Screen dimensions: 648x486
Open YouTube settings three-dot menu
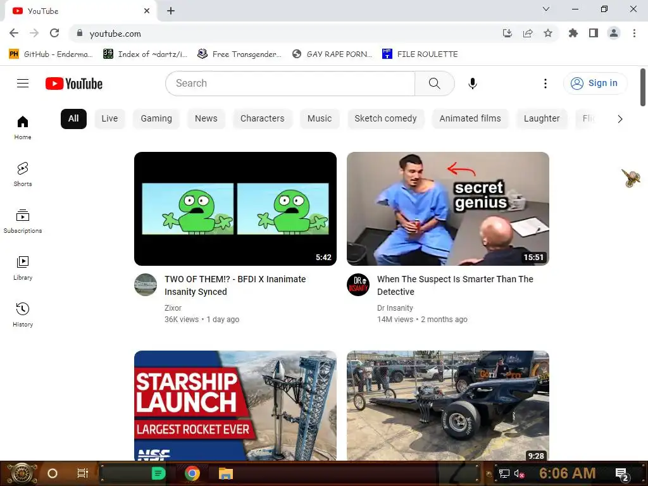(545, 84)
